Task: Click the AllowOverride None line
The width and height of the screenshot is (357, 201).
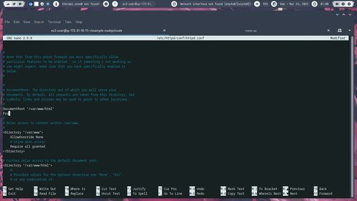Action: pyautogui.click(x=26, y=137)
